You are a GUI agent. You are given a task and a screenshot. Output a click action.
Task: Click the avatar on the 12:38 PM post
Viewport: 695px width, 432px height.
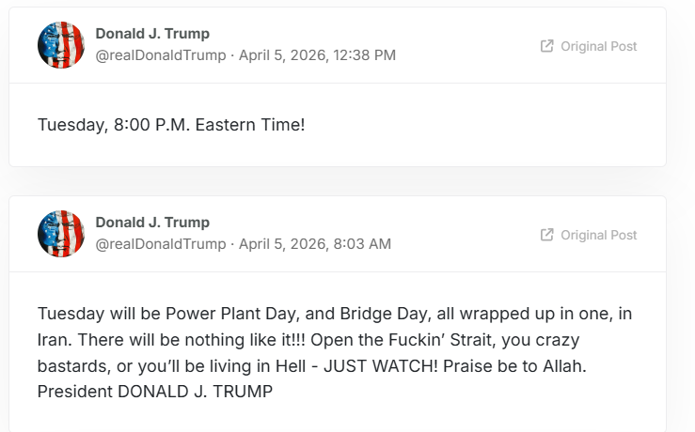coord(61,45)
